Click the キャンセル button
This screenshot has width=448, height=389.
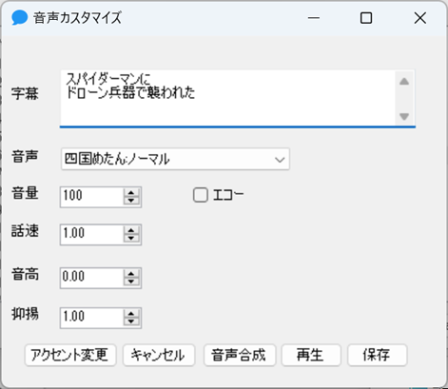click(159, 355)
